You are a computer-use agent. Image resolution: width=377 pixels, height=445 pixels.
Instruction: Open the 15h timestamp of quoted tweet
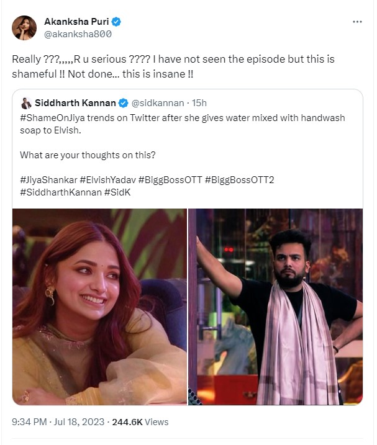pos(199,103)
